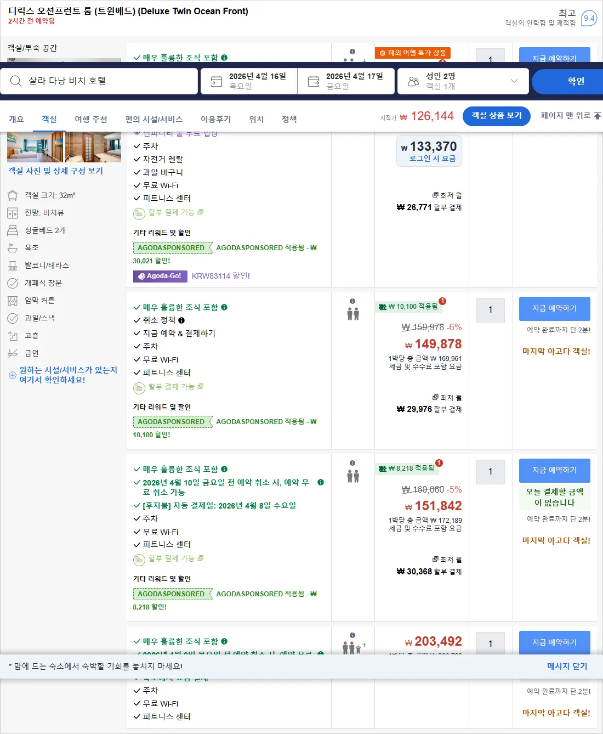Click the hotel search field 살라 다낭 비치 호텔
This screenshot has width=603, height=734.
coord(99,81)
